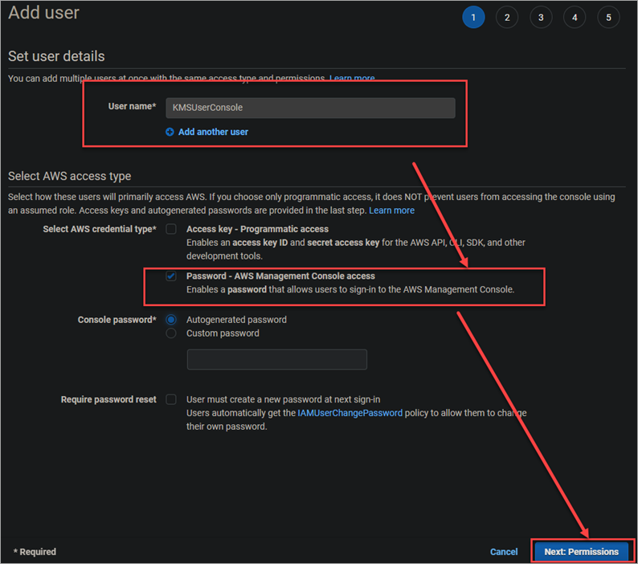
Task: Click the Select AWS credential type label
Action: (100, 229)
